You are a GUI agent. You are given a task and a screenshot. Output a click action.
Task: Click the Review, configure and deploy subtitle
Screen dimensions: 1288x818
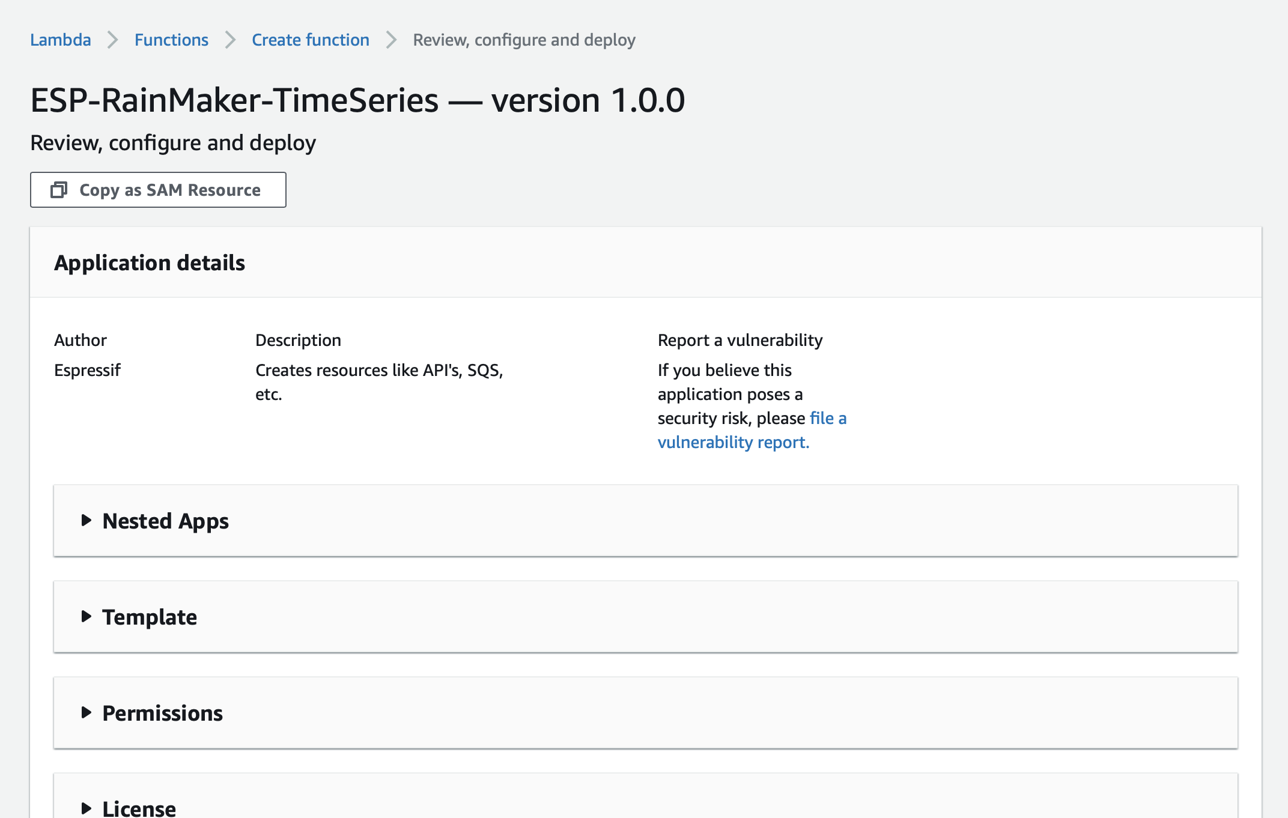[173, 143]
